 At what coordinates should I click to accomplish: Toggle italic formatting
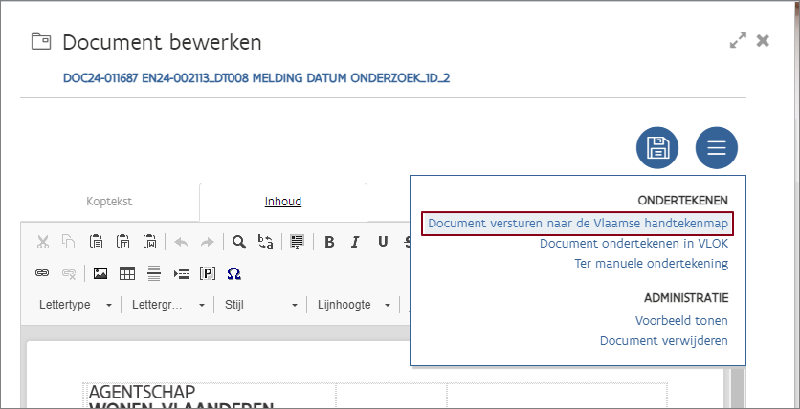coord(355,242)
